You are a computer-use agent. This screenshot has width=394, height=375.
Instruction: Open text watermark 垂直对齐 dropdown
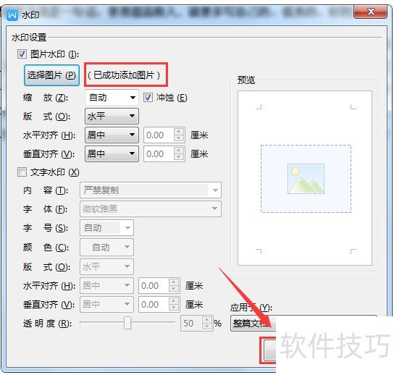click(x=106, y=305)
